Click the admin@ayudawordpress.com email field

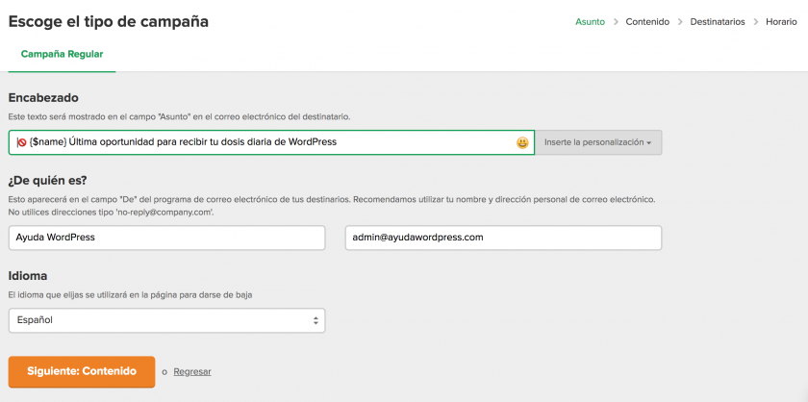(503, 238)
